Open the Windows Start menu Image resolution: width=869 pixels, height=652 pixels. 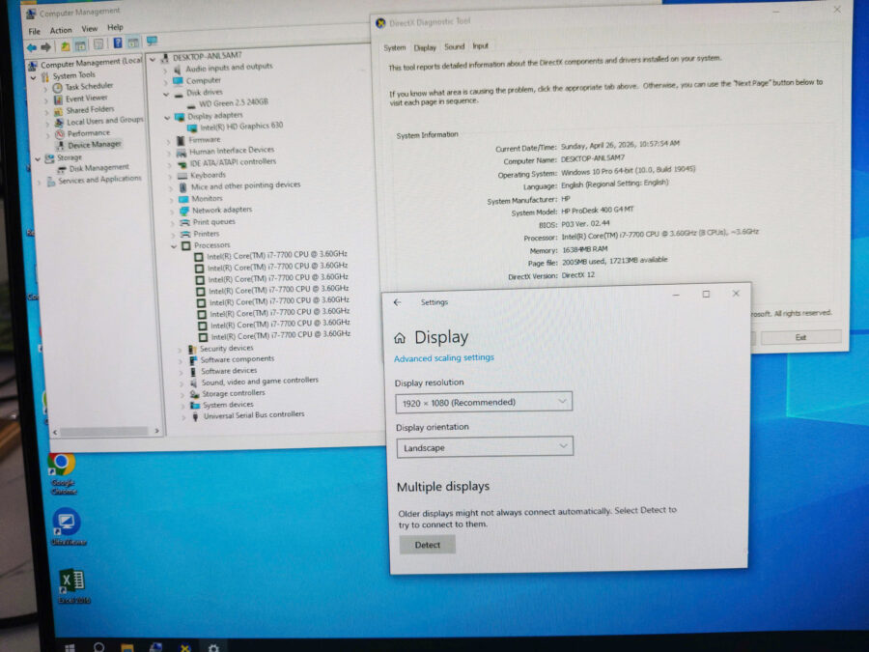[70, 647]
